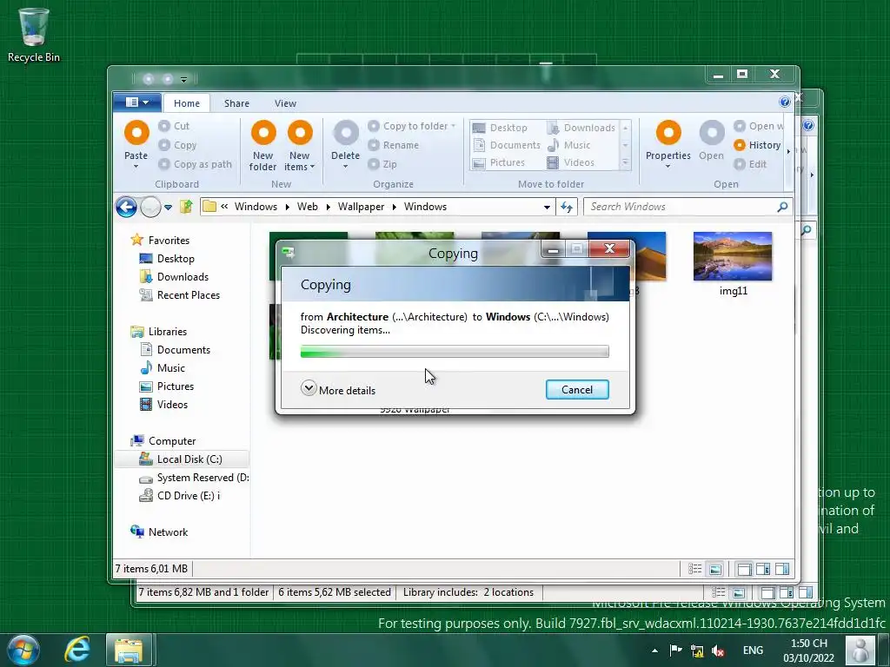Viewport: 890px width, 667px height.
Task: Choose Downloads in Move to folder list
Action: pos(581,128)
